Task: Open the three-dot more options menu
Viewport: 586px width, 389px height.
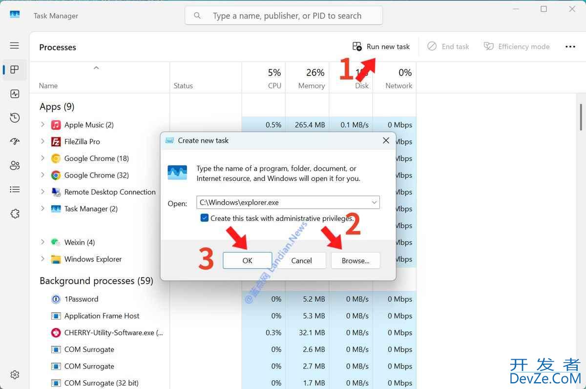Action: (570, 46)
